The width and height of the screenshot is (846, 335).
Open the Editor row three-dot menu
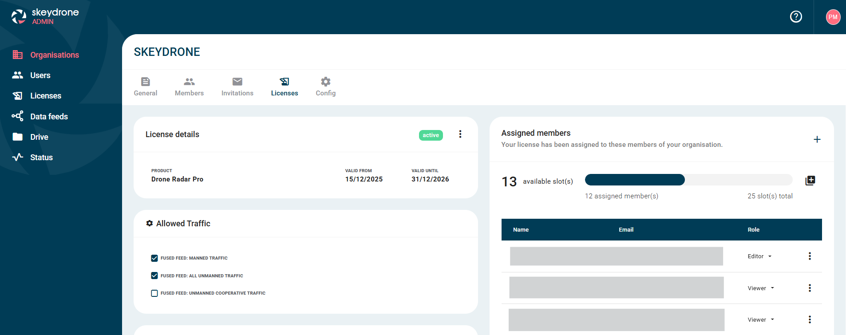tap(810, 256)
